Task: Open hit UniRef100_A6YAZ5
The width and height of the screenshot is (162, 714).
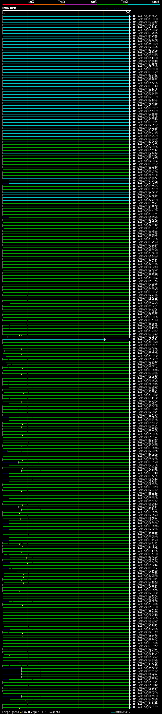Action: tap(145, 183)
